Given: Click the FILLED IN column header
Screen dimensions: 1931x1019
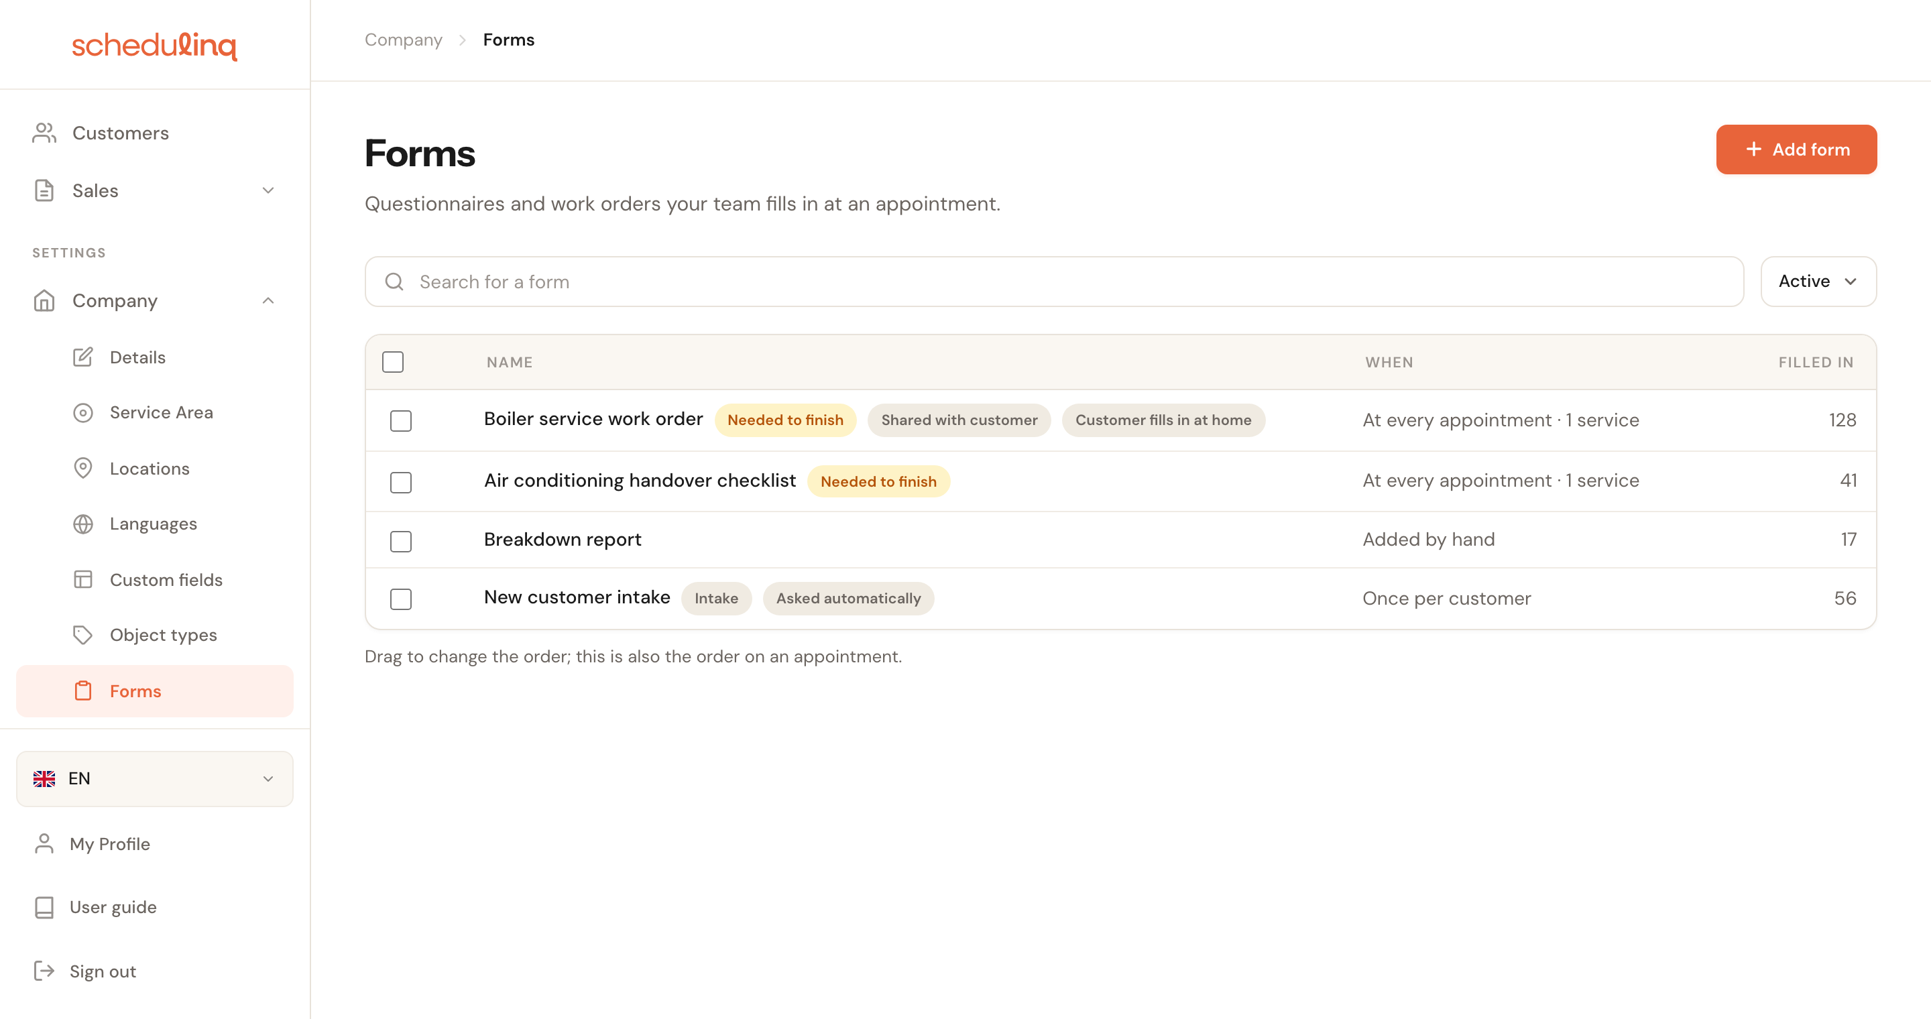Looking at the screenshot, I should (1816, 362).
